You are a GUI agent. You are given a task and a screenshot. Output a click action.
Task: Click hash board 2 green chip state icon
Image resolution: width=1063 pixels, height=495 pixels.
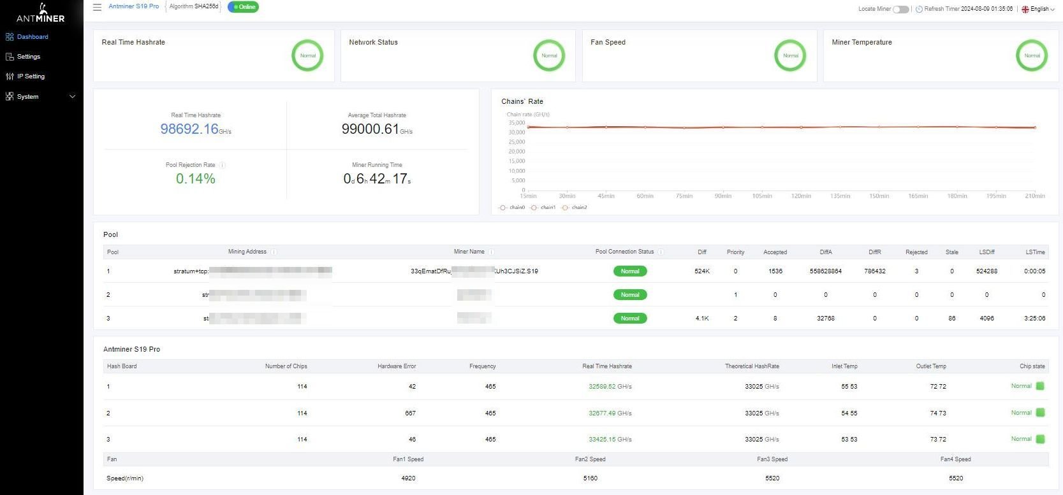1040,413
